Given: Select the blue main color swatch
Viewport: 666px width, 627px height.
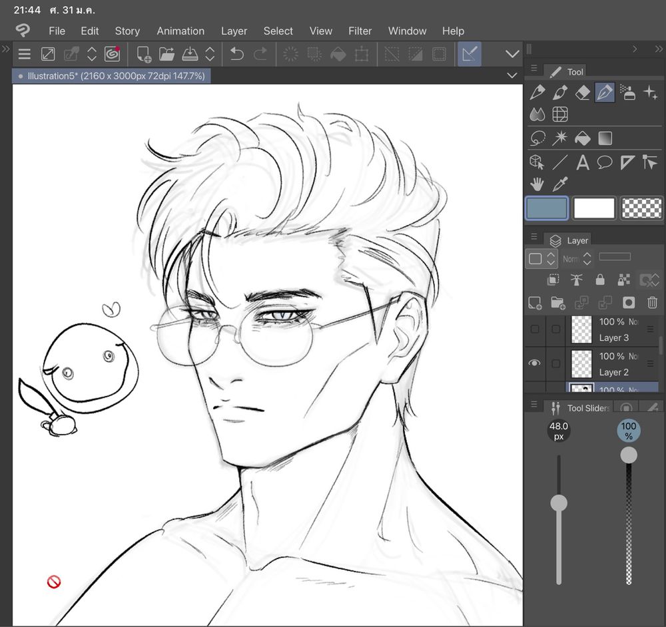Looking at the screenshot, I should pos(546,208).
